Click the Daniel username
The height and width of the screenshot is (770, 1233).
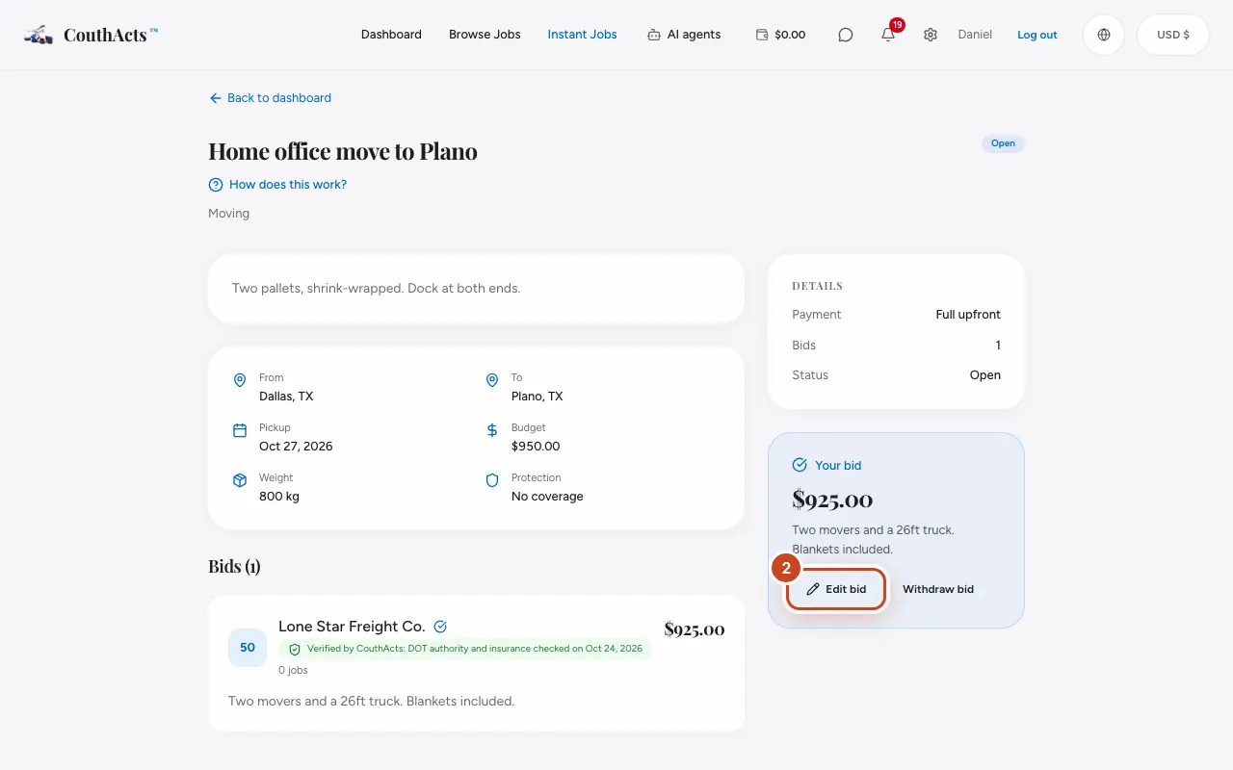975,35
